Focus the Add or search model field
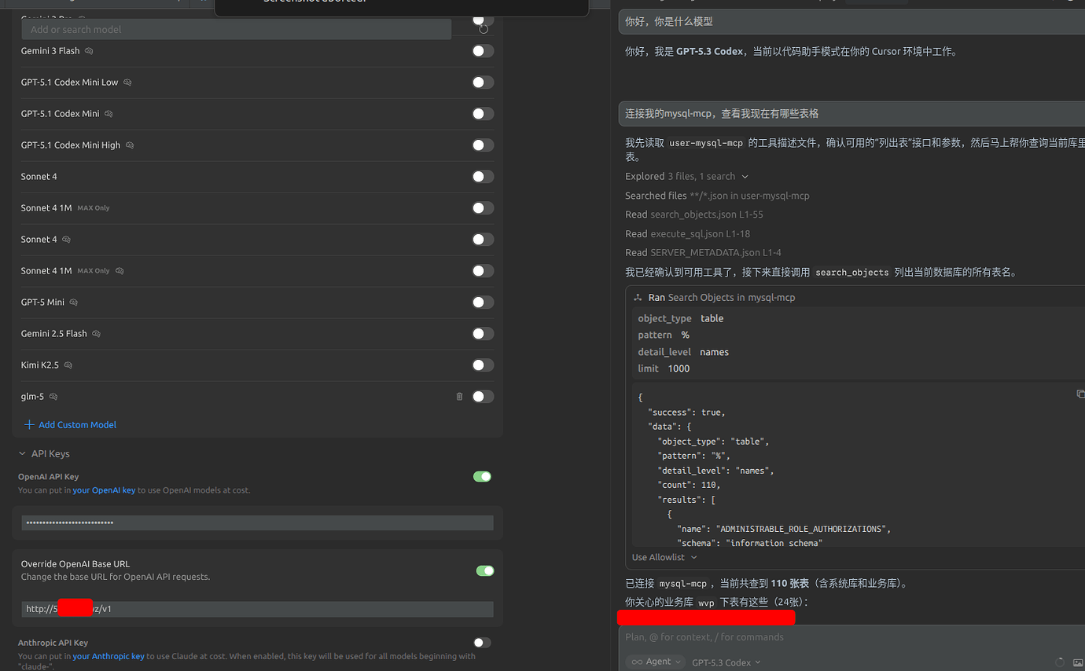The image size is (1085, 671). click(237, 29)
